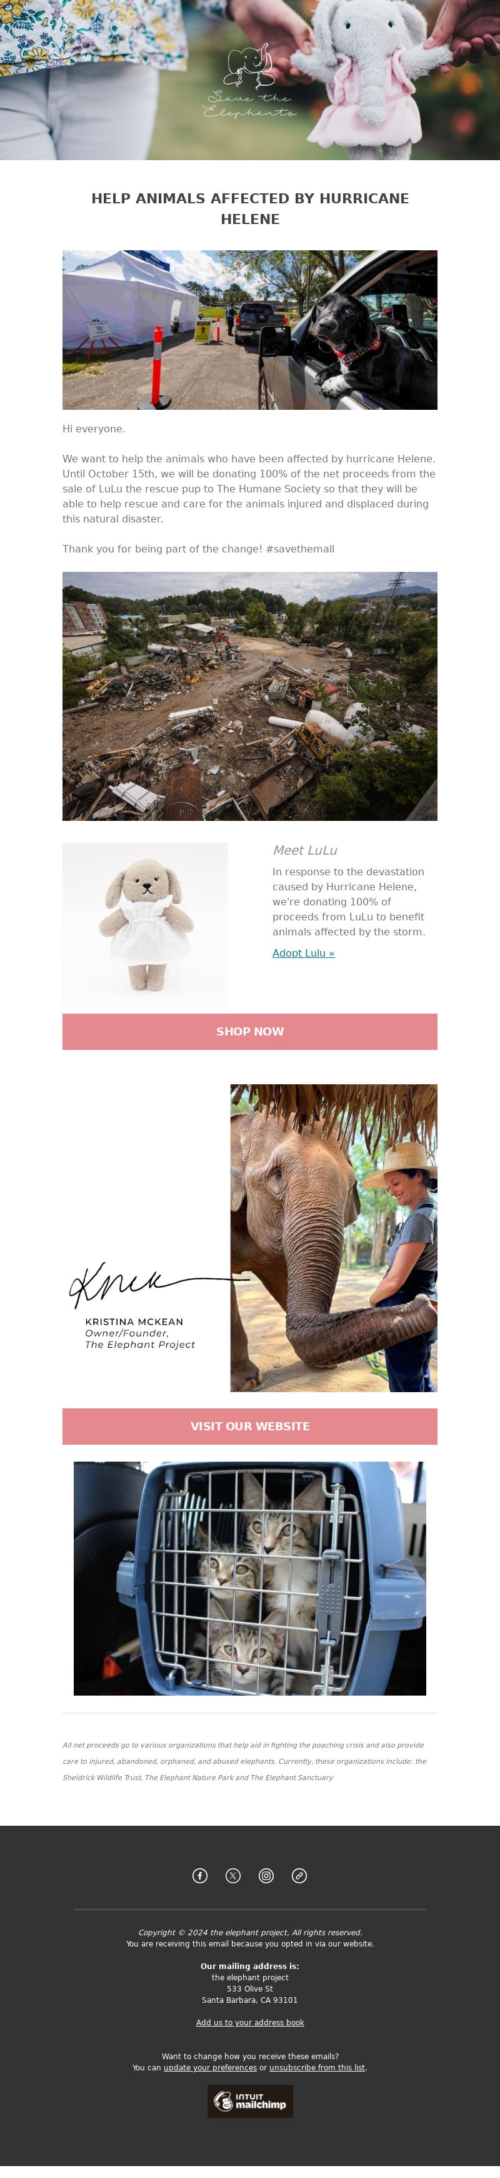This screenshot has height=2178, width=500.
Task: Click the Intuit Mailchimp badge
Action: (x=250, y=2100)
